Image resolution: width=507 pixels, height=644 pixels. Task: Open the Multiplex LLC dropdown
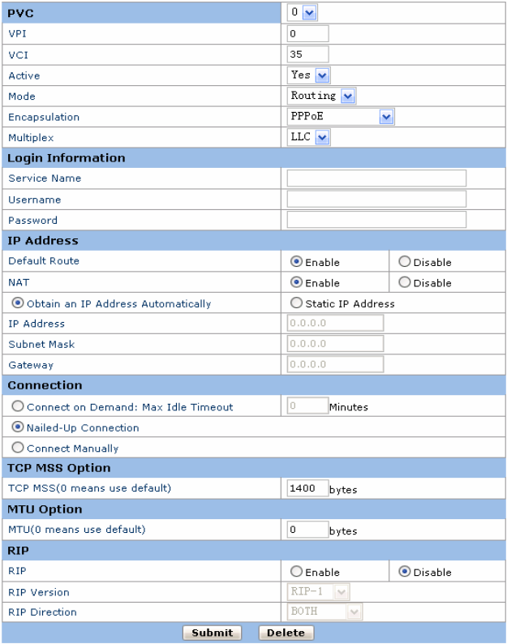308,137
